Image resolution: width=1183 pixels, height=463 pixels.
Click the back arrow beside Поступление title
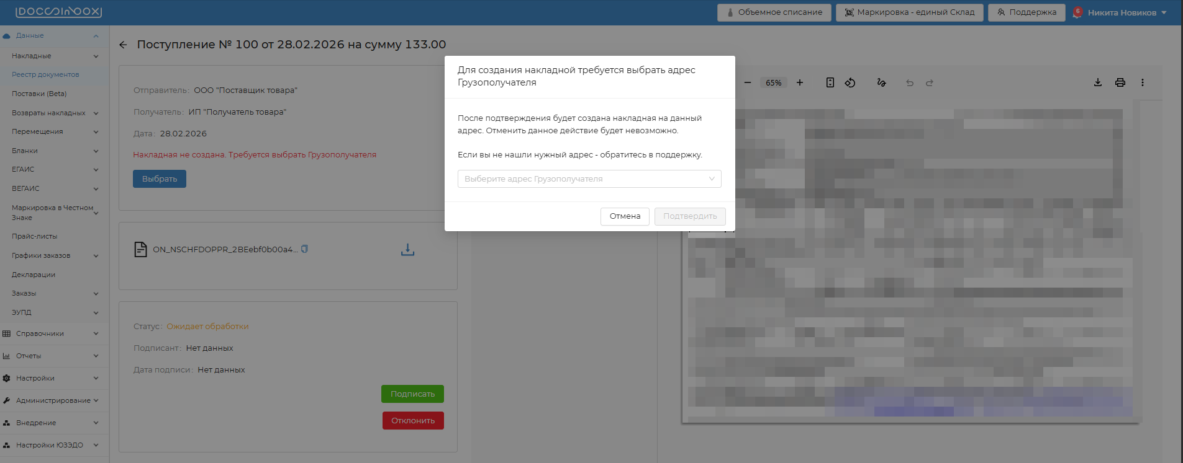pos(123,45)
